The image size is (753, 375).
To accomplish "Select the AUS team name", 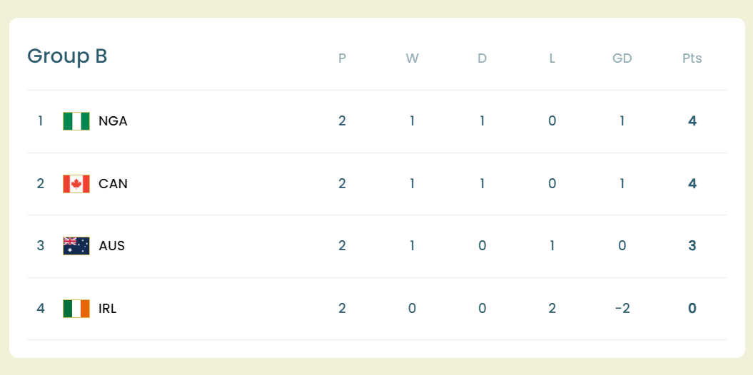I will 112,246.
